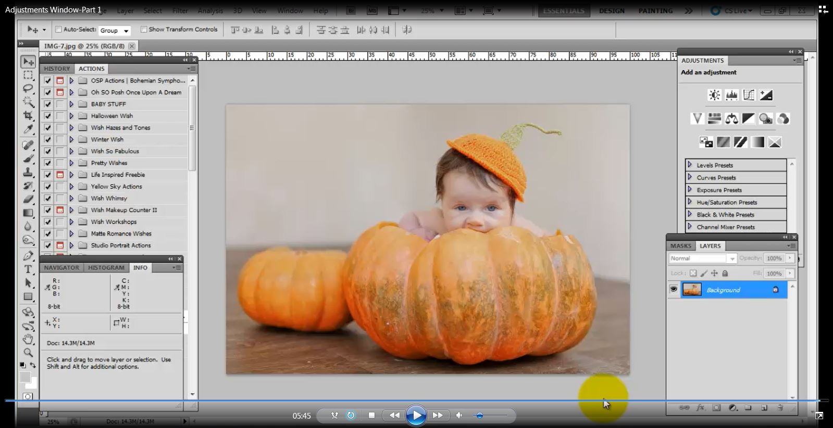This screenshot has height=428, width=833.
Task: Expand the Exposure Presets list
Action: click(x=690, y=190)
